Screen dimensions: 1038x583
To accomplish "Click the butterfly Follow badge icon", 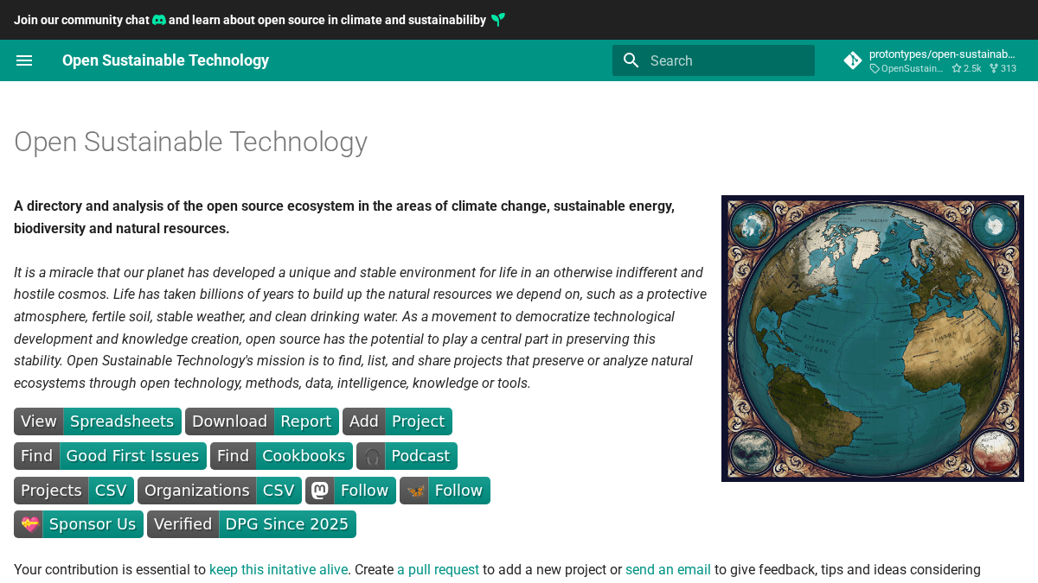I will [414, 491].
